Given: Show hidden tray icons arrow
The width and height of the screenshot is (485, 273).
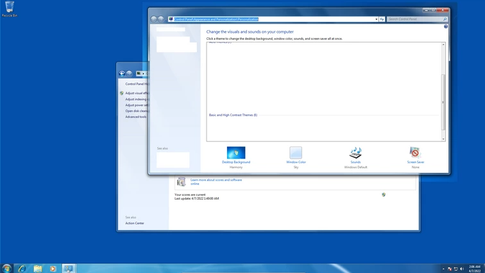Looking at the screenshot, I should coord(443,269).
